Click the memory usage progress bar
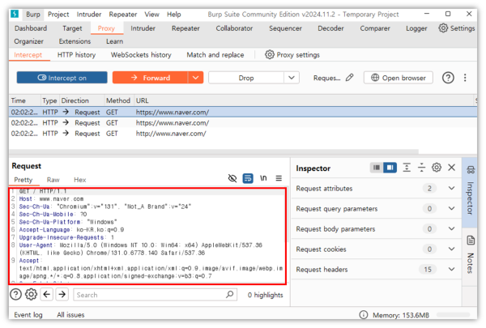 coord(453,315)
